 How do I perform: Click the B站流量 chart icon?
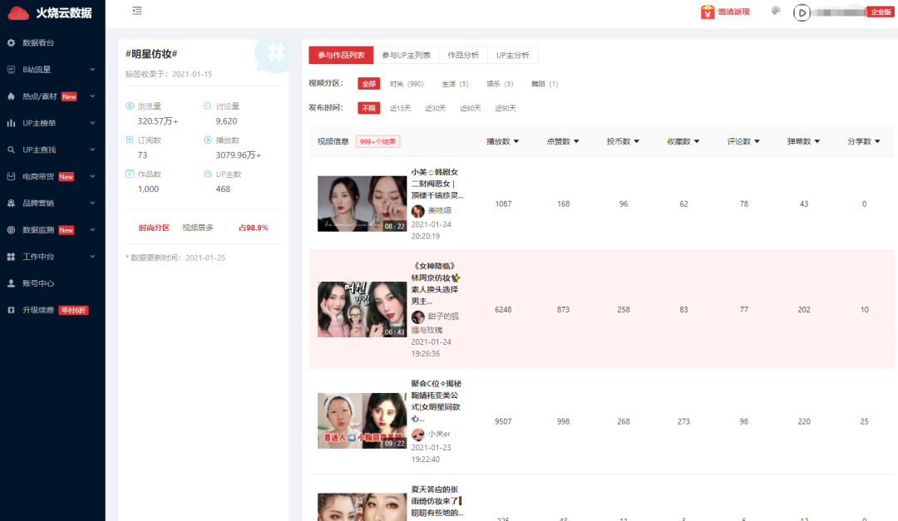pos(11,69)
